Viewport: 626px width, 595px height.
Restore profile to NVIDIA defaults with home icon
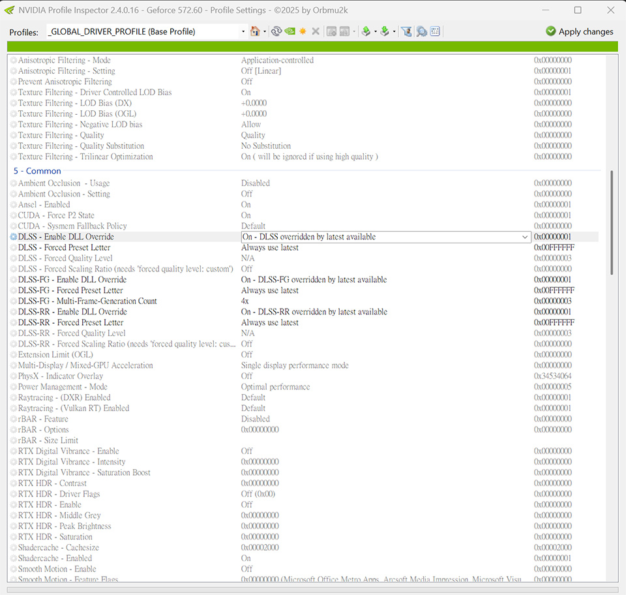point(256,31)
